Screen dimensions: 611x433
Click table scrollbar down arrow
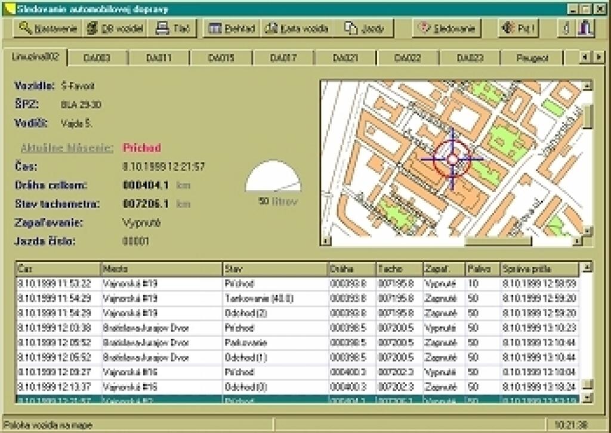click(587, 398)
